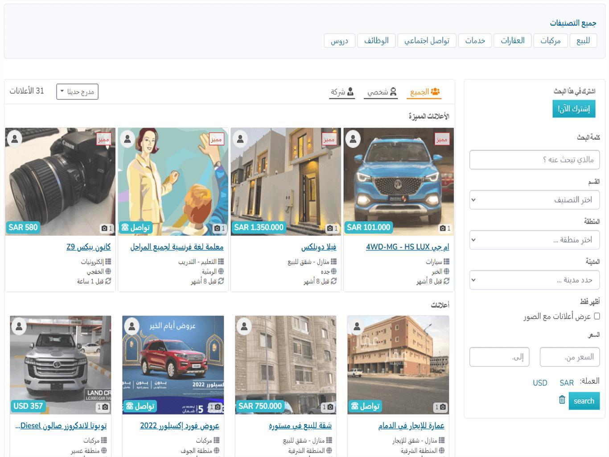This screenshot has height=457, width=609.
Task: Open the كانون بيكس Z9 listing link
Action: click(x=89, y=247)
